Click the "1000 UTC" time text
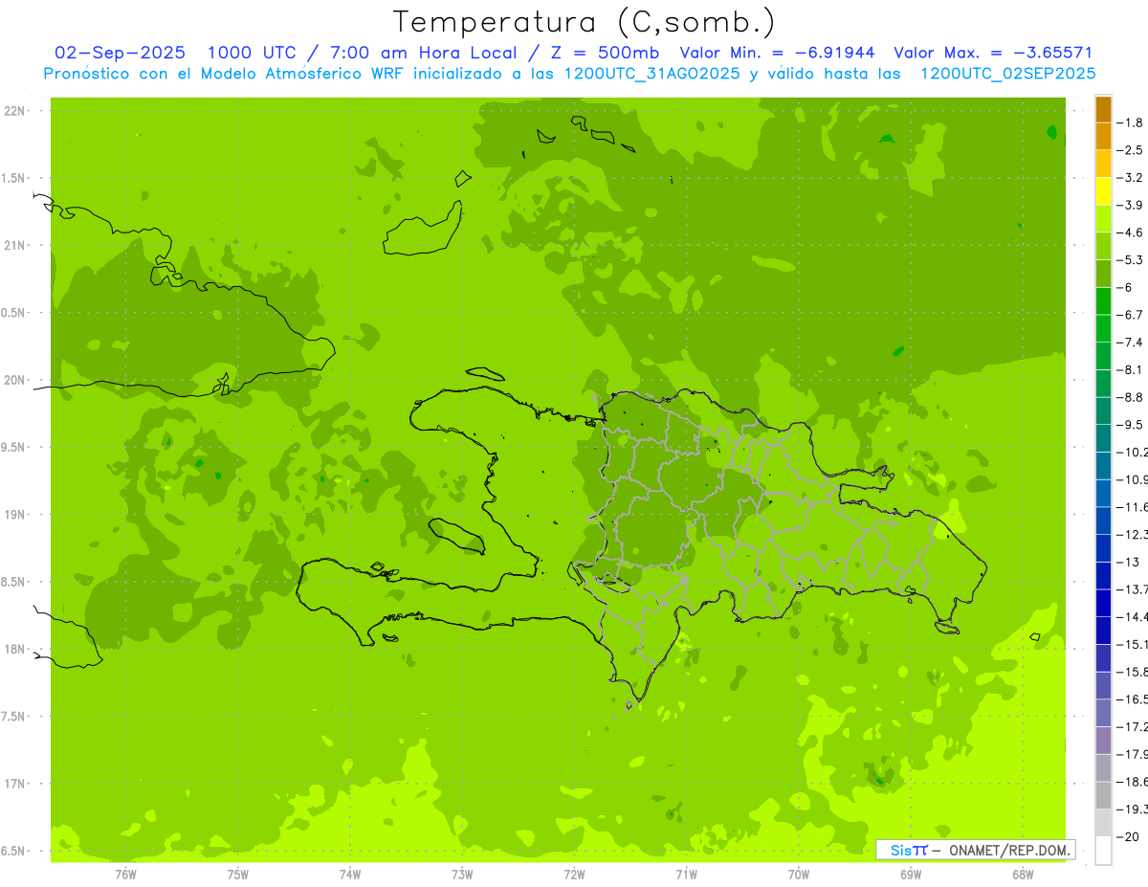Image resolution: width=1148 pixels, height=887 pixels. [x=253, y=53]
